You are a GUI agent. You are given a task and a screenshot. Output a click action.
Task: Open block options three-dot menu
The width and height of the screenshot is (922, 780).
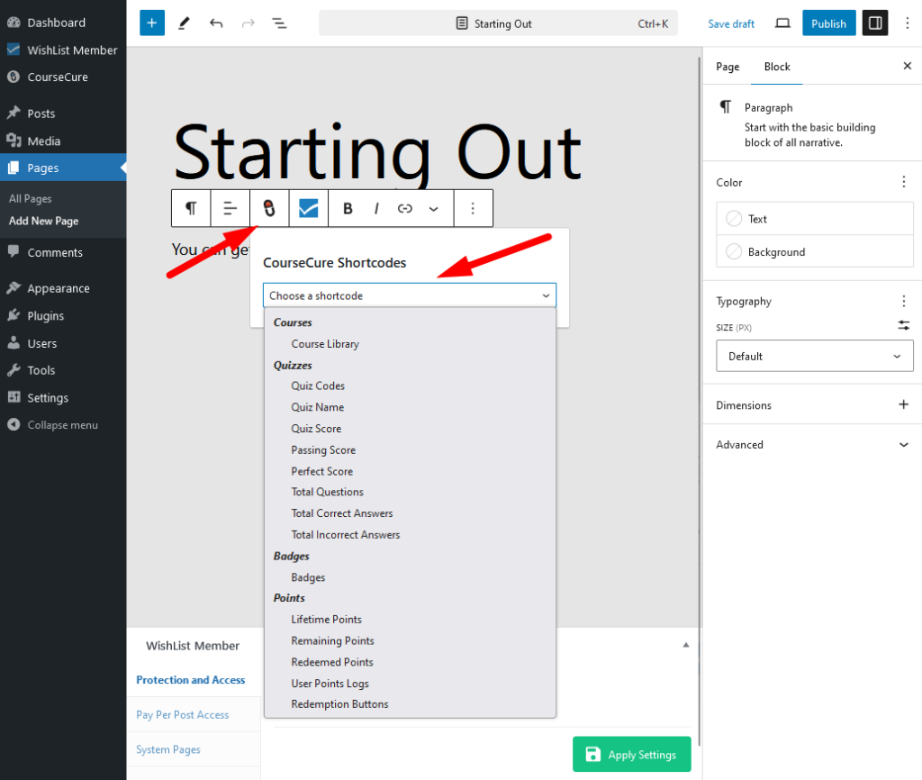pyautogui.click(x=473, y=208)
